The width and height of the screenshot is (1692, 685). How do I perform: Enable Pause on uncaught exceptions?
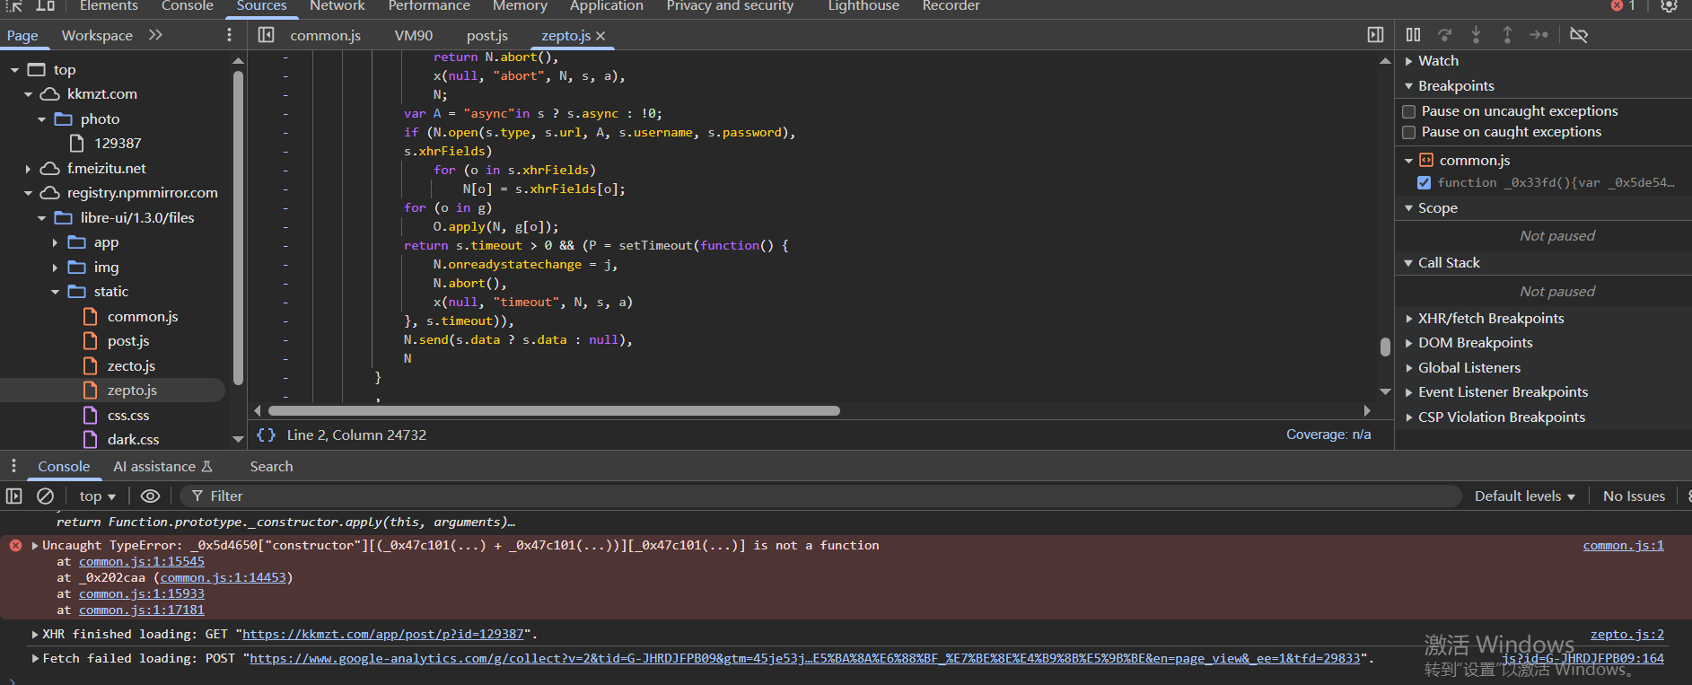[x=1409, y=111]
